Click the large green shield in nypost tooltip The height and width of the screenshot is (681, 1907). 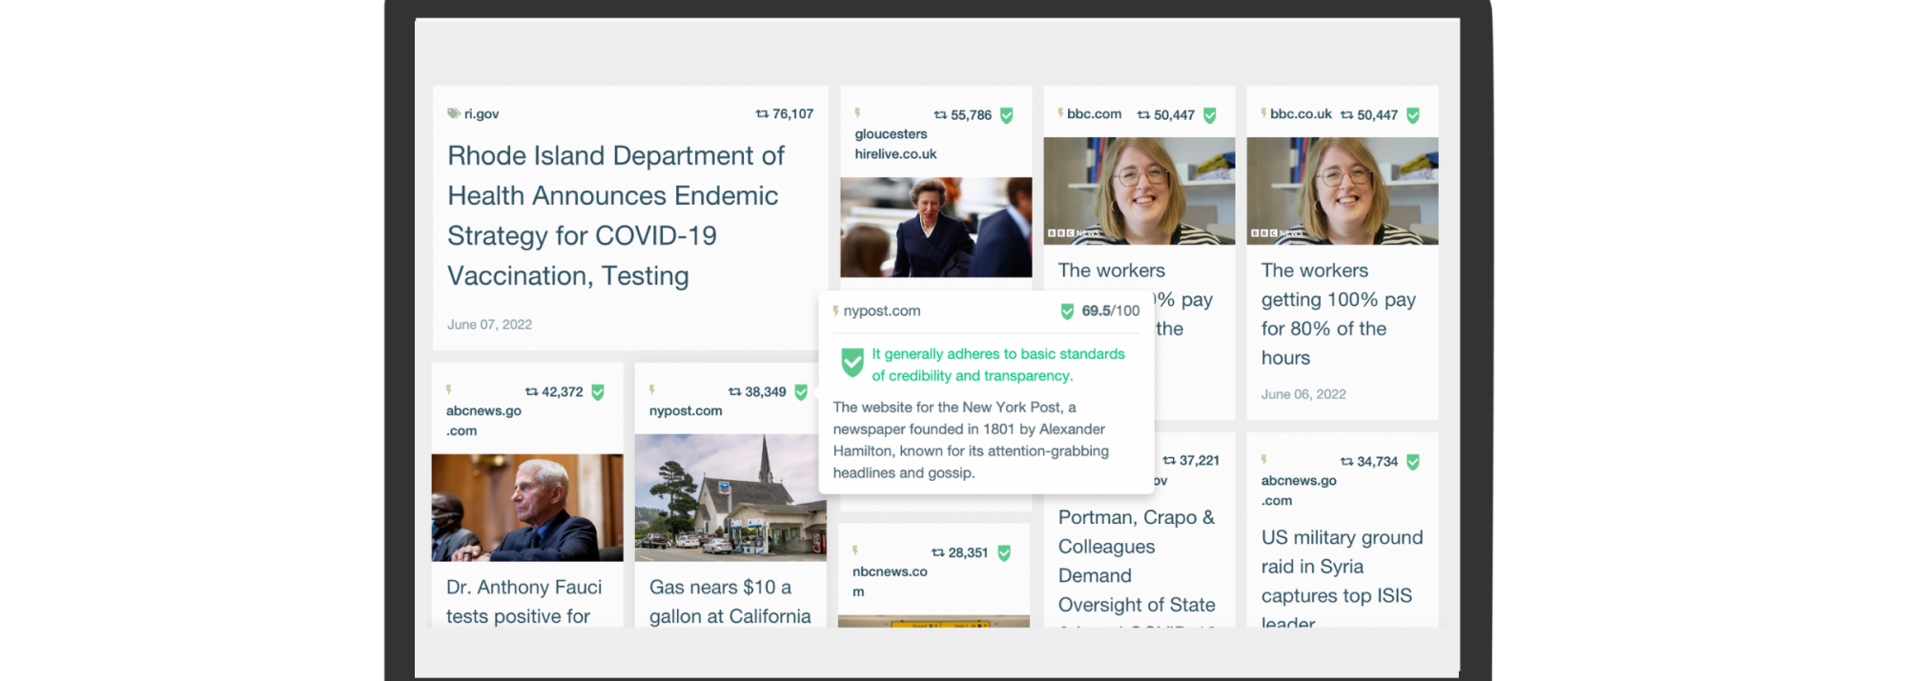click(851, 362)
